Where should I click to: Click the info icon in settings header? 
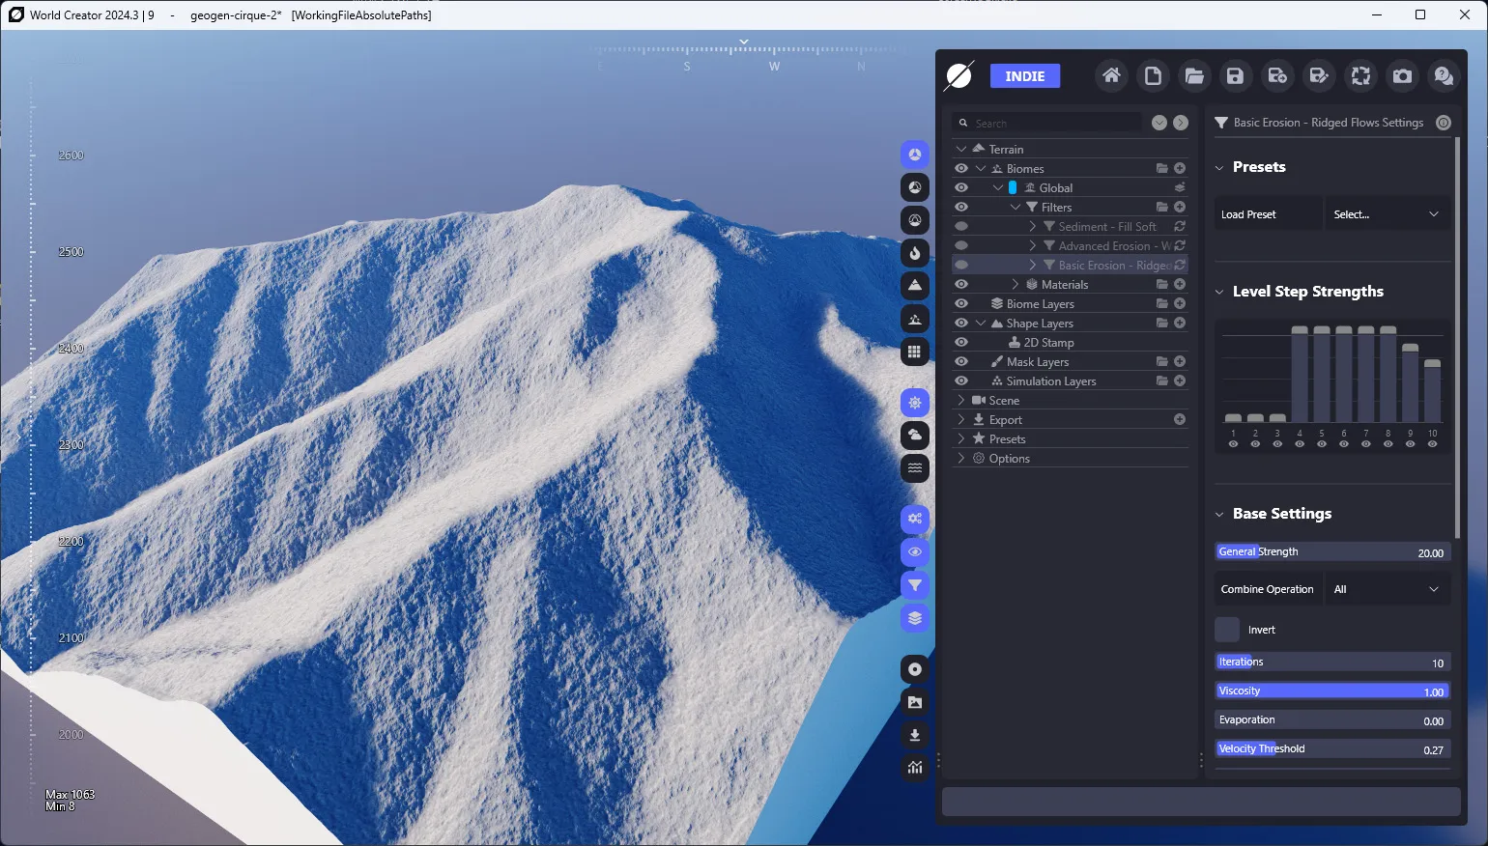coord(1444,123)
